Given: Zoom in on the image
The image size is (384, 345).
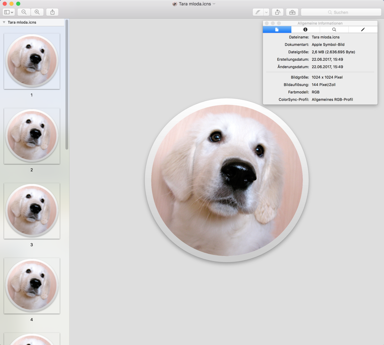Looking at the screenshot, I should [x=37, y=12].
